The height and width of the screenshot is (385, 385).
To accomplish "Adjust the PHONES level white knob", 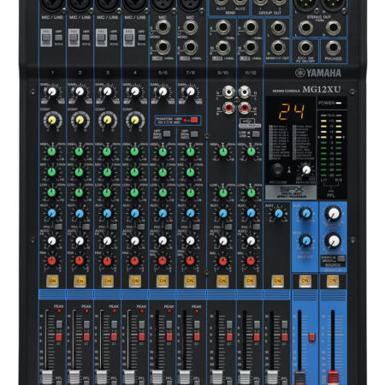I will [x=333, y=241].
